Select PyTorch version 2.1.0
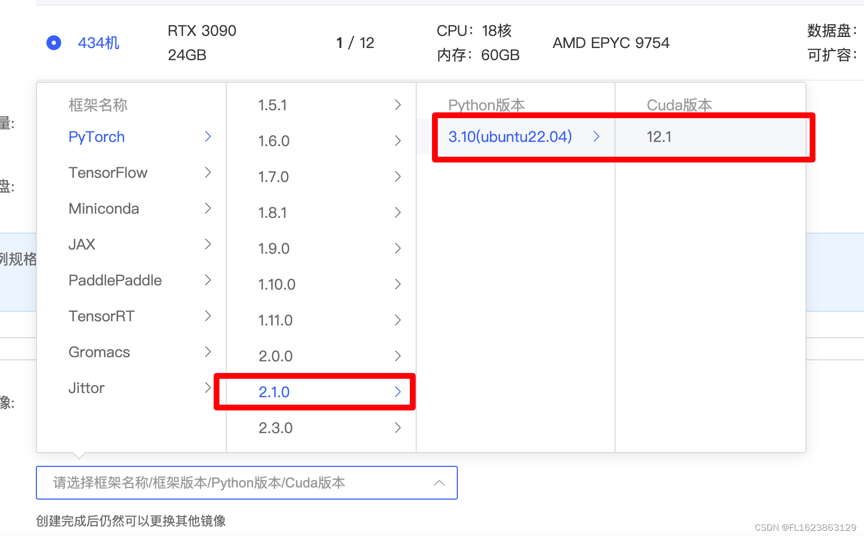Viewport: 864px width, 536px height. tap(274, 392)
